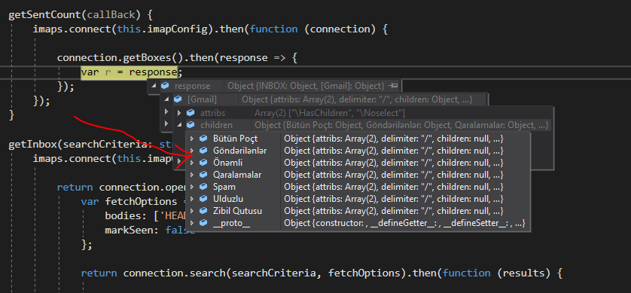Viewport: 631px width, 293px height.
Task: Expand the attribs array node
Action: pos(179,113)
